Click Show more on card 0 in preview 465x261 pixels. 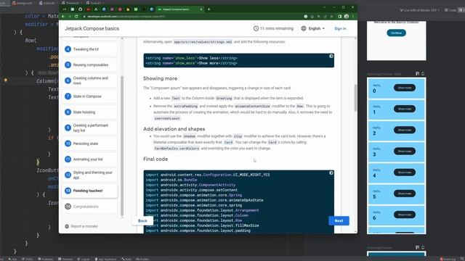[x=405, y=88]
